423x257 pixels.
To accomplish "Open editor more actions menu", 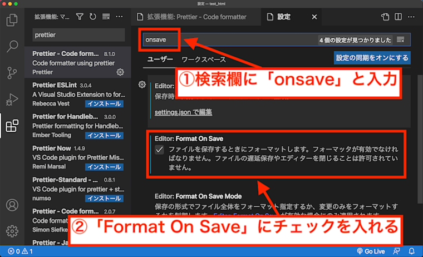I will point(411,17).
